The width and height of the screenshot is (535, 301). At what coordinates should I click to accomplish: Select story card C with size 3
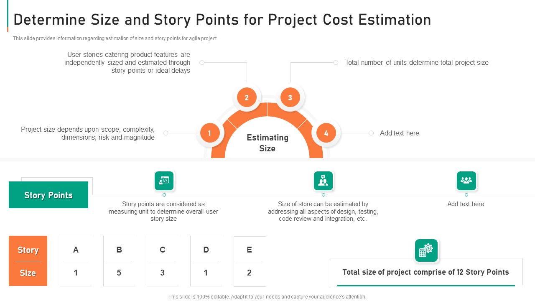coord(163,261)
